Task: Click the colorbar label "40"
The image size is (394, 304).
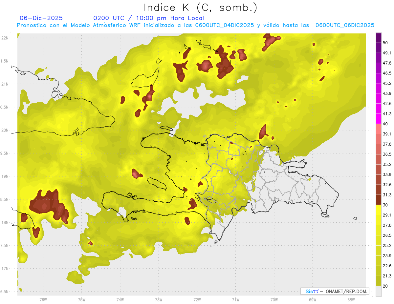Action: click(385, 124)
